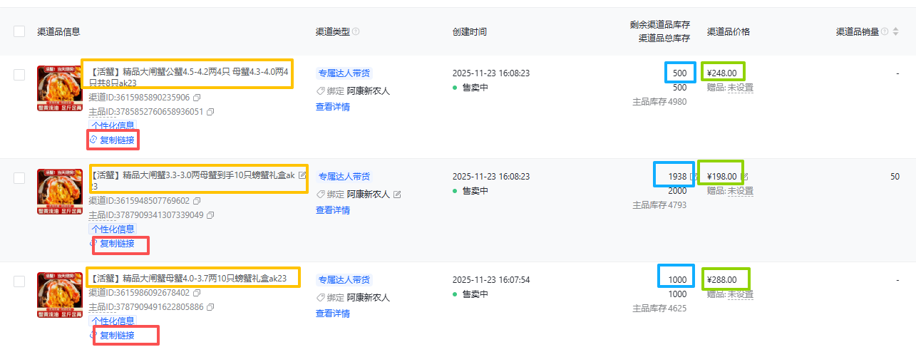Edit the bound creator 阿康新农人 in second row
The width and height of the screenshot is (916, 357).
point(397,195)
